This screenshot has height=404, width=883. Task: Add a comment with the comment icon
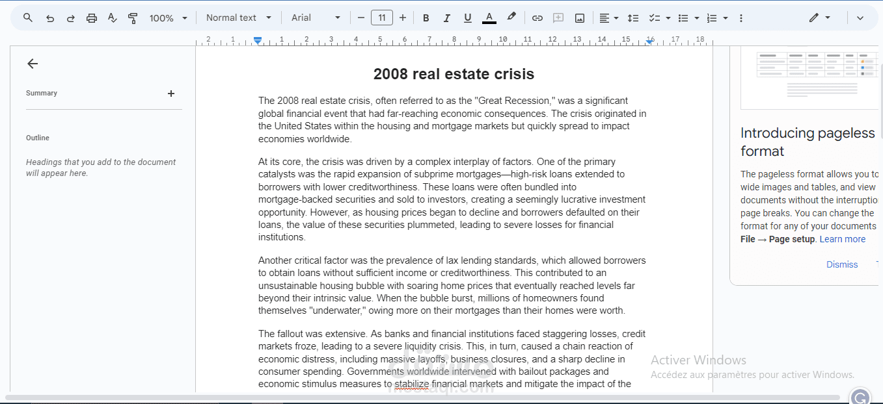click(x=558, y=18)
